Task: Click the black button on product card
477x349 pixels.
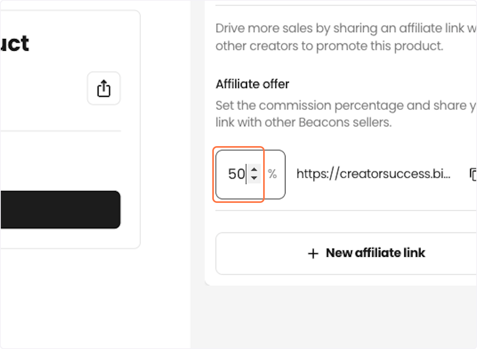Action: tap(60, 210)
